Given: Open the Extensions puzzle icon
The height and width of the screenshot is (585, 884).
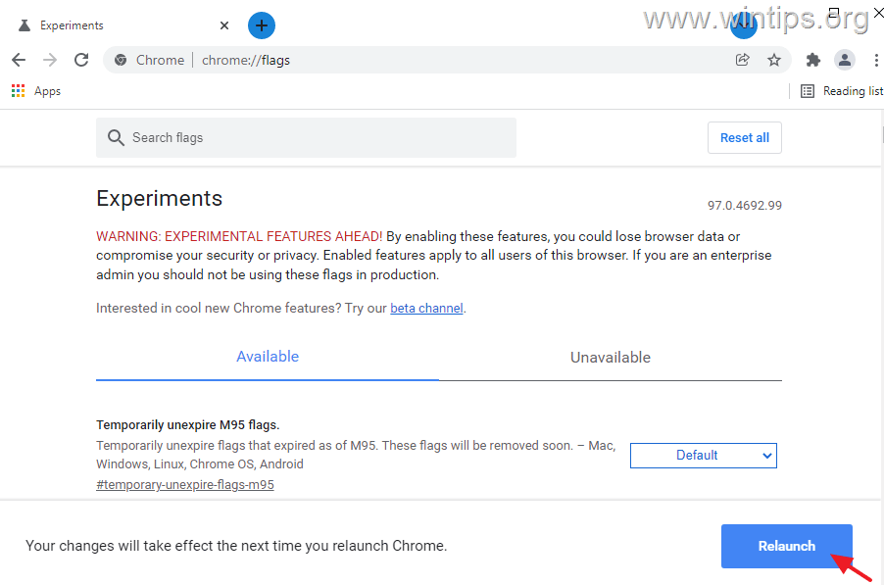Looking at the screenshot, I should tap(812, 60).
